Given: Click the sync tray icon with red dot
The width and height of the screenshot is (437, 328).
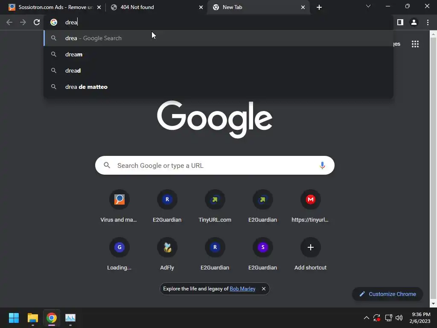Looking at the screenshot, I should (377, 318).
